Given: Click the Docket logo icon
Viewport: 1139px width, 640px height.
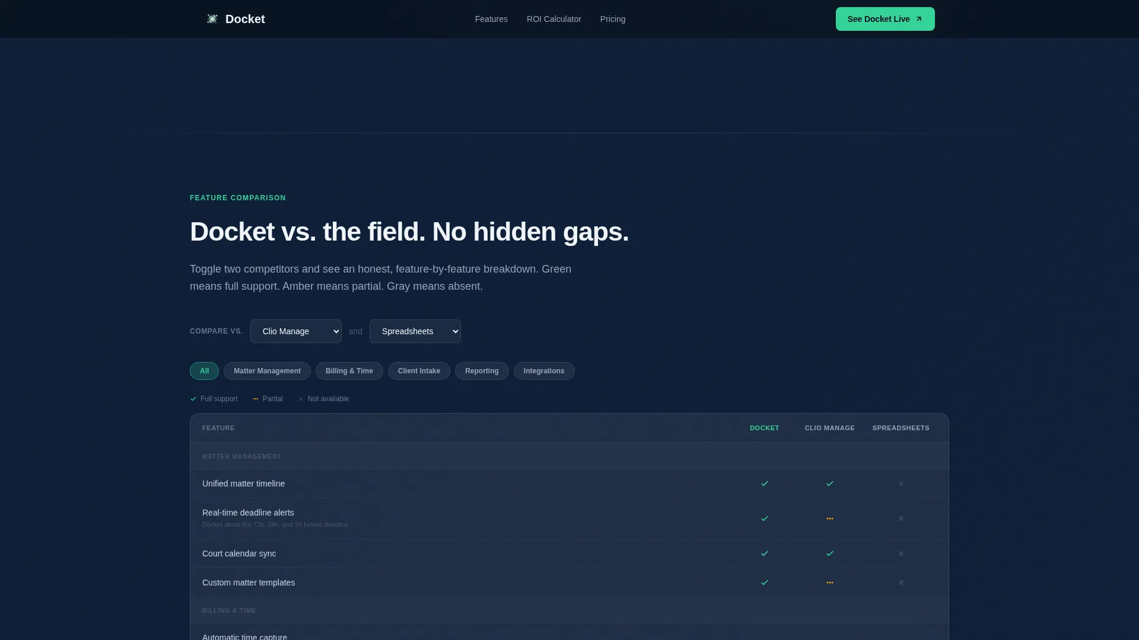Looking at the screenshot, I should point(212,19).
